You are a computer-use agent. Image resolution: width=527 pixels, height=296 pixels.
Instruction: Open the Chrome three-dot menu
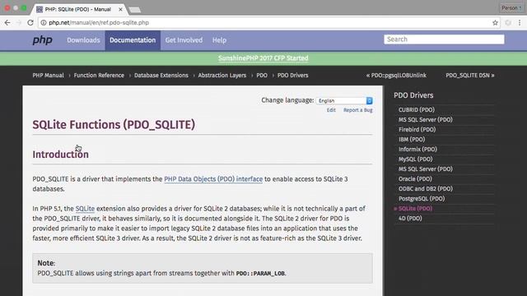click(520, 23)
